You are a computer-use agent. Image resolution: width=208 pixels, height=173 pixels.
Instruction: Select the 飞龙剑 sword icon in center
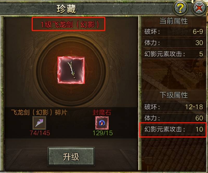coord(71,70)
